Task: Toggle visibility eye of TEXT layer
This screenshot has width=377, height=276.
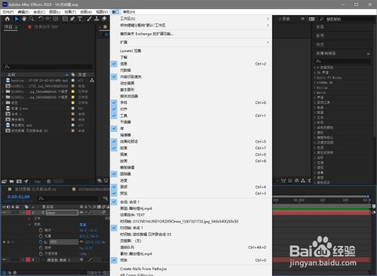Action: [4, 213]
